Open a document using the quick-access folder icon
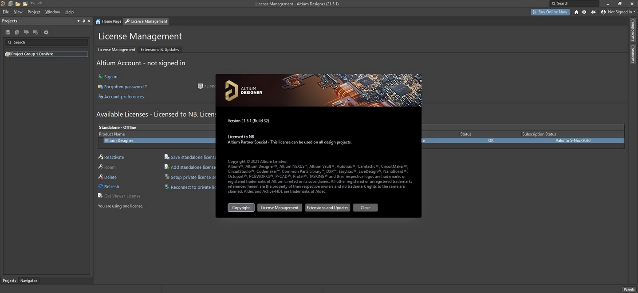Viewport: 638px width, 293px height. [18, 4]
